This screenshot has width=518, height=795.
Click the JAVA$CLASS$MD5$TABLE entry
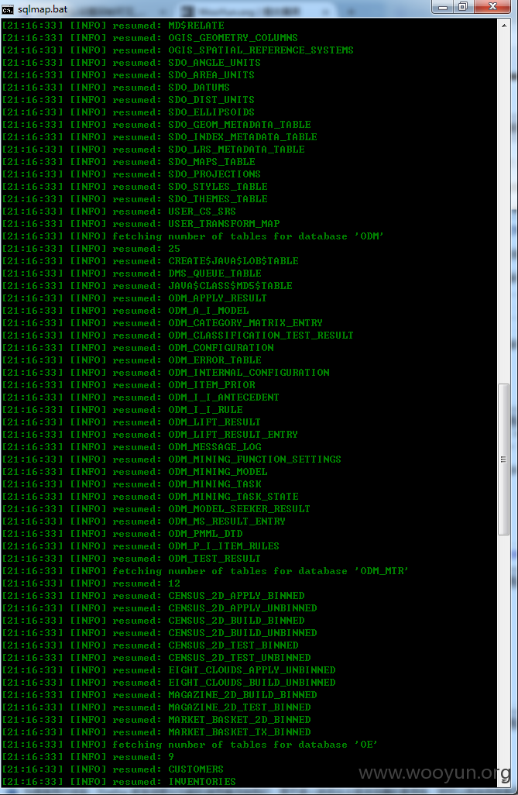(230, 286)
